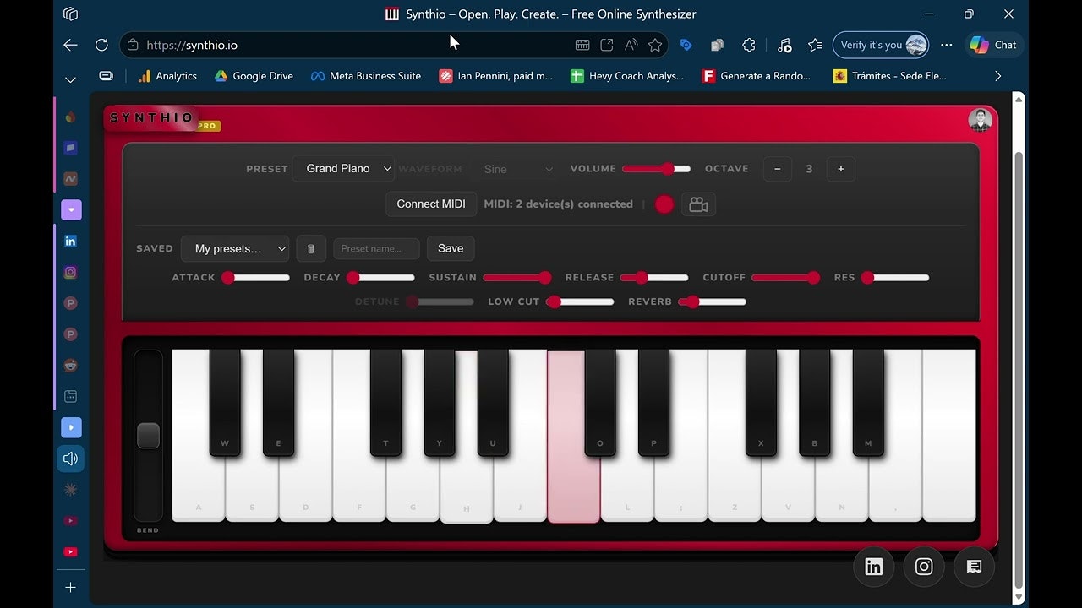Viewport: 1082px width, 608px height.
Task: Switch to the Reddit tab in sidebar
Action: [x=70, y=365]
